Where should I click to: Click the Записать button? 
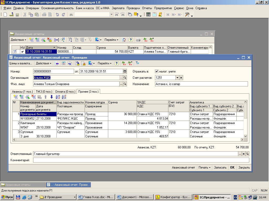point(220,167)
